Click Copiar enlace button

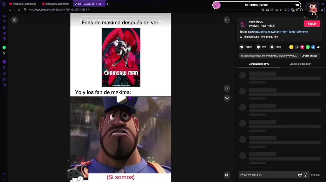pyautogui.click(x=309, y=56)
